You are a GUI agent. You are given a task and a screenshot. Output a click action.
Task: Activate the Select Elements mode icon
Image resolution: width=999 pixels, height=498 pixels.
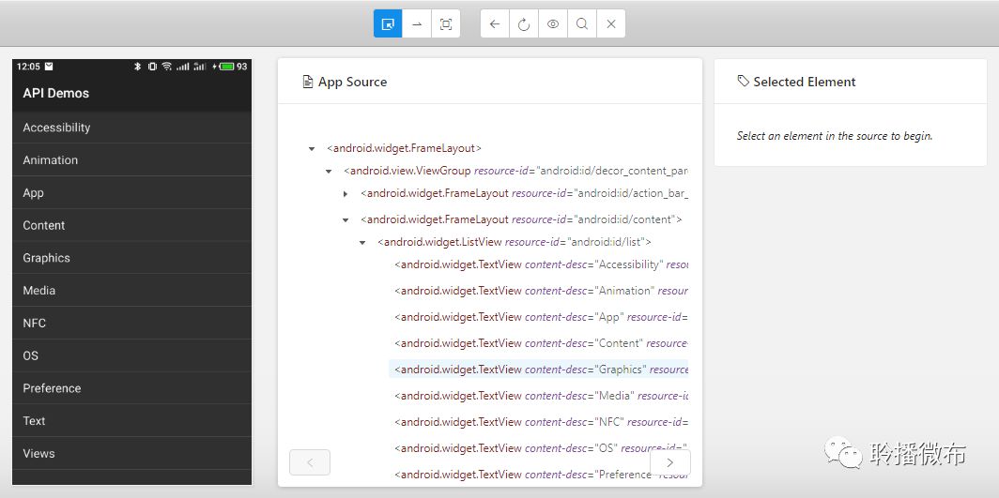(x=388, y=24)
